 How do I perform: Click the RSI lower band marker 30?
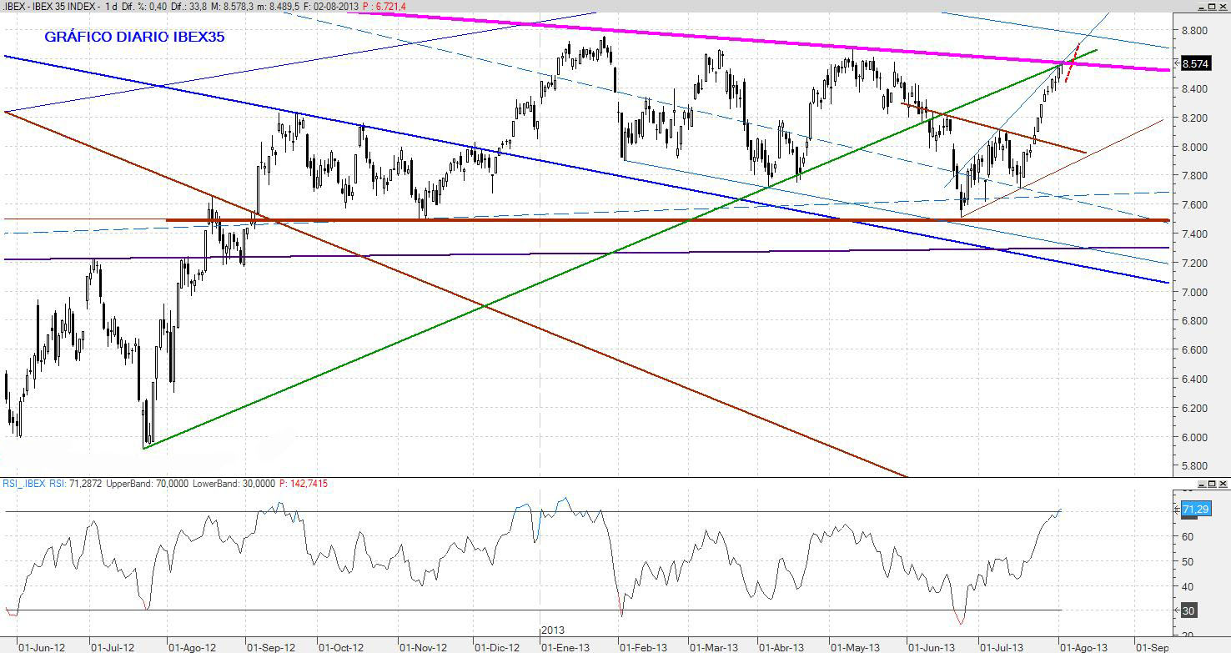[x=1188, y=610]
